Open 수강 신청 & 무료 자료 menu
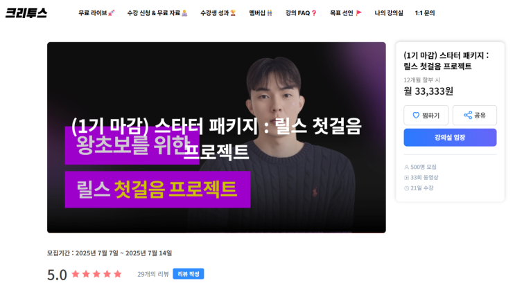Screen dimensions: 515x301 [157, 12]
